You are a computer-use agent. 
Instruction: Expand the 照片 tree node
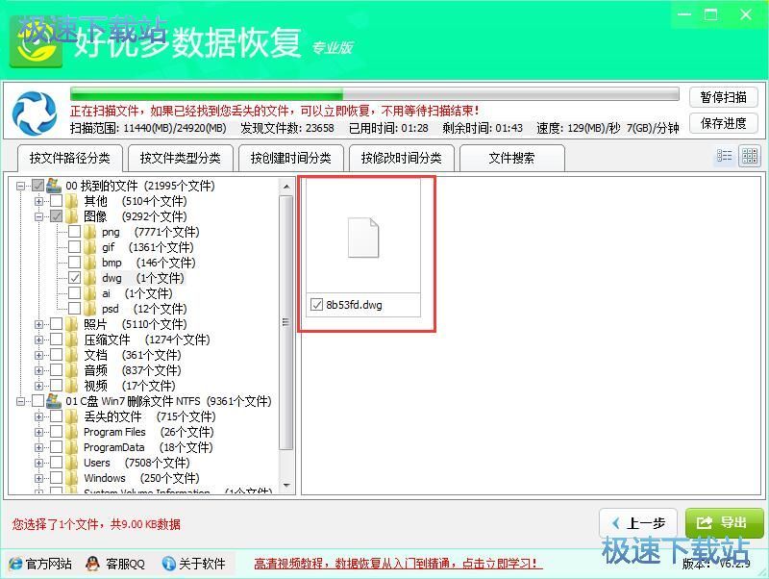[x=38, y=324]
